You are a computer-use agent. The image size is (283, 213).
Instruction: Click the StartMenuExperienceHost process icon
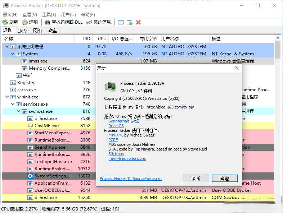tap(30, 133)
